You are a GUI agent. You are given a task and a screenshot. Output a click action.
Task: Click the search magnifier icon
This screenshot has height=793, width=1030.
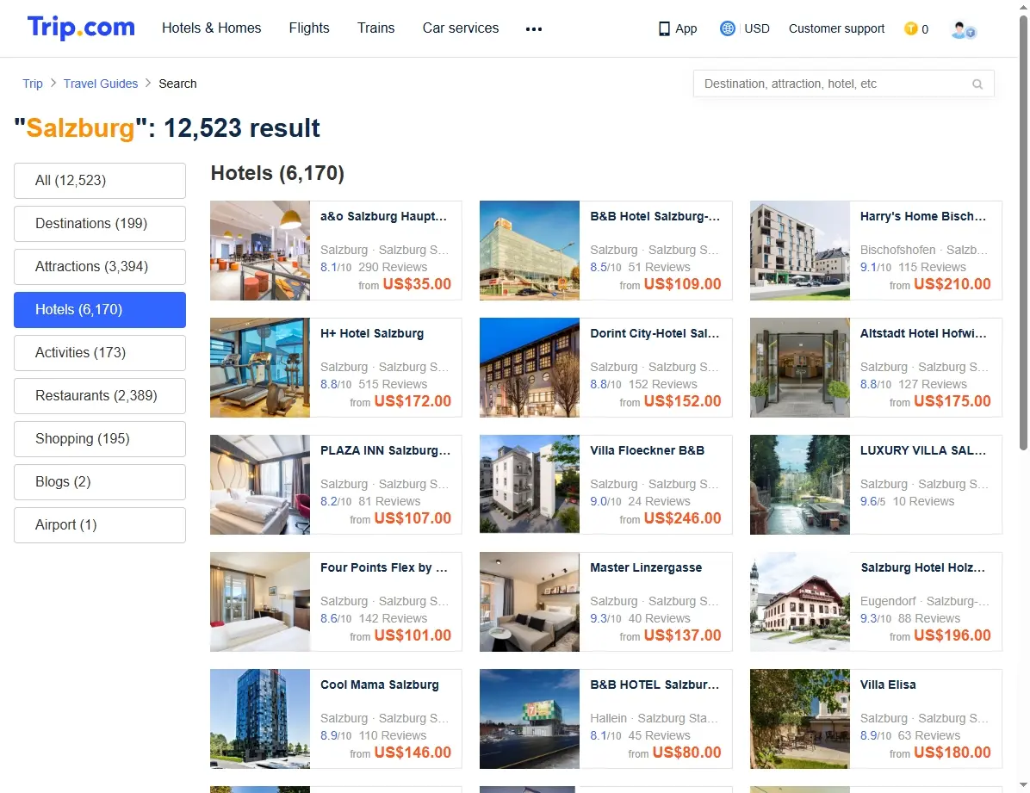(x=977, y=84)
